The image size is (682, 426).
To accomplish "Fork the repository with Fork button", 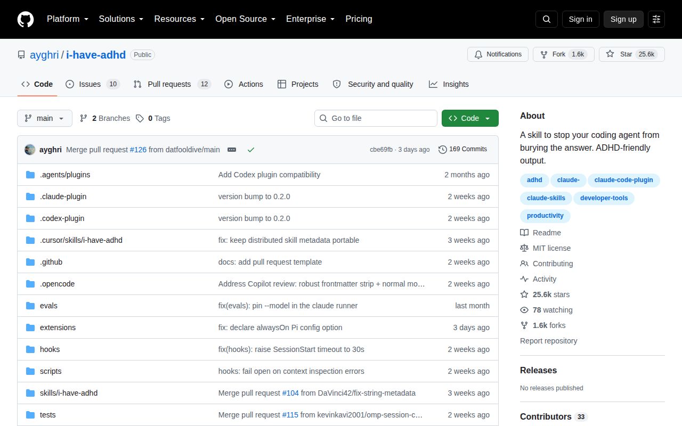I will (x=564, y=54).
